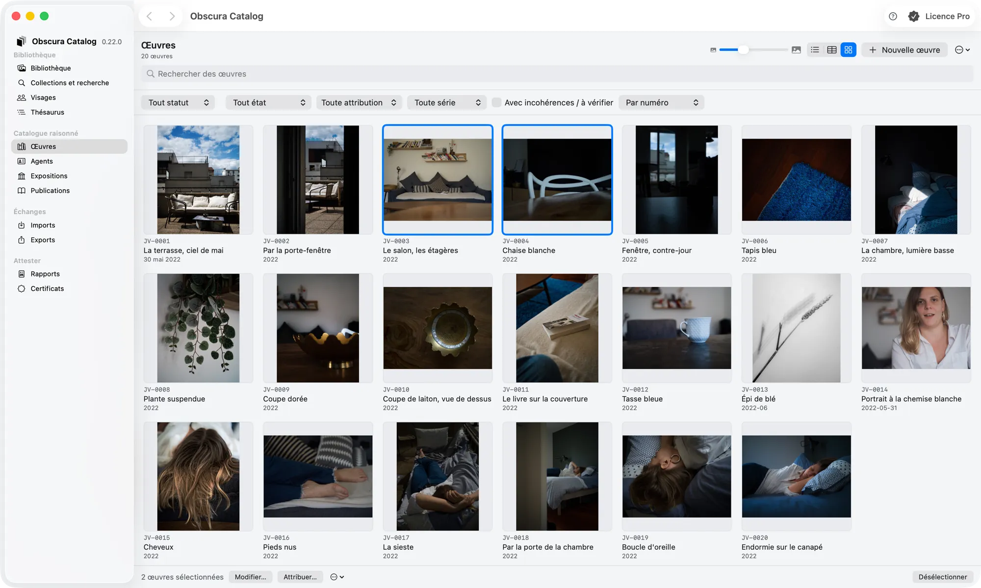Open the Tout état dropdown
The height and width of the screenshot is (588, 981).
[x=268, y=102]
